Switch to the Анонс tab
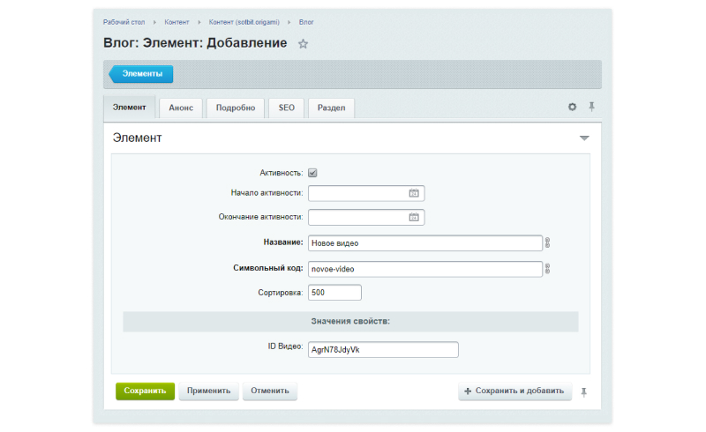The image size is (706, 432). click(181, 108)
